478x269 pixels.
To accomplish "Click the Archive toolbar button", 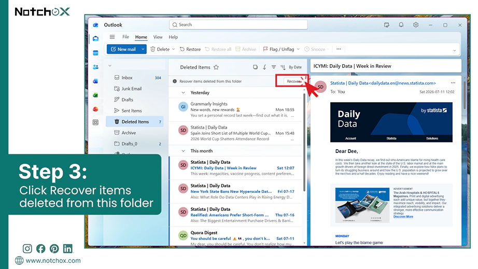I will (246, 49).
